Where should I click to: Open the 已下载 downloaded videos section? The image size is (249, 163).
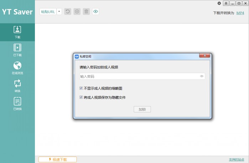pos(17,50)
